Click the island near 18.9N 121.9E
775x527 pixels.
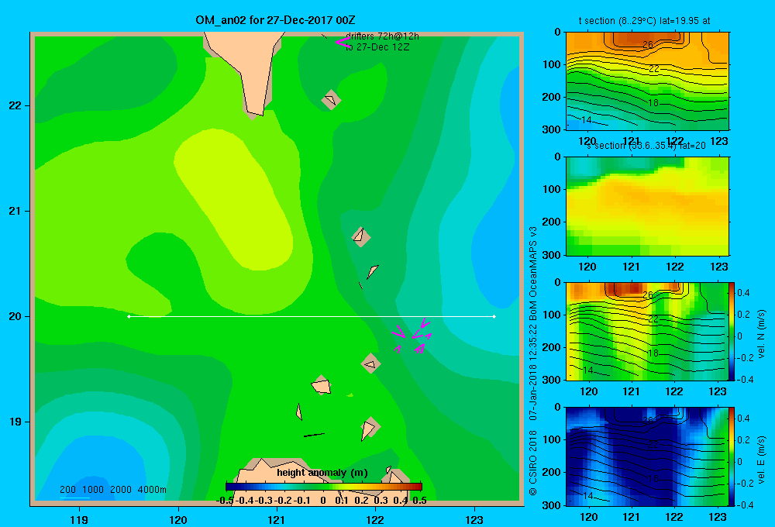(x=370, y=428)
